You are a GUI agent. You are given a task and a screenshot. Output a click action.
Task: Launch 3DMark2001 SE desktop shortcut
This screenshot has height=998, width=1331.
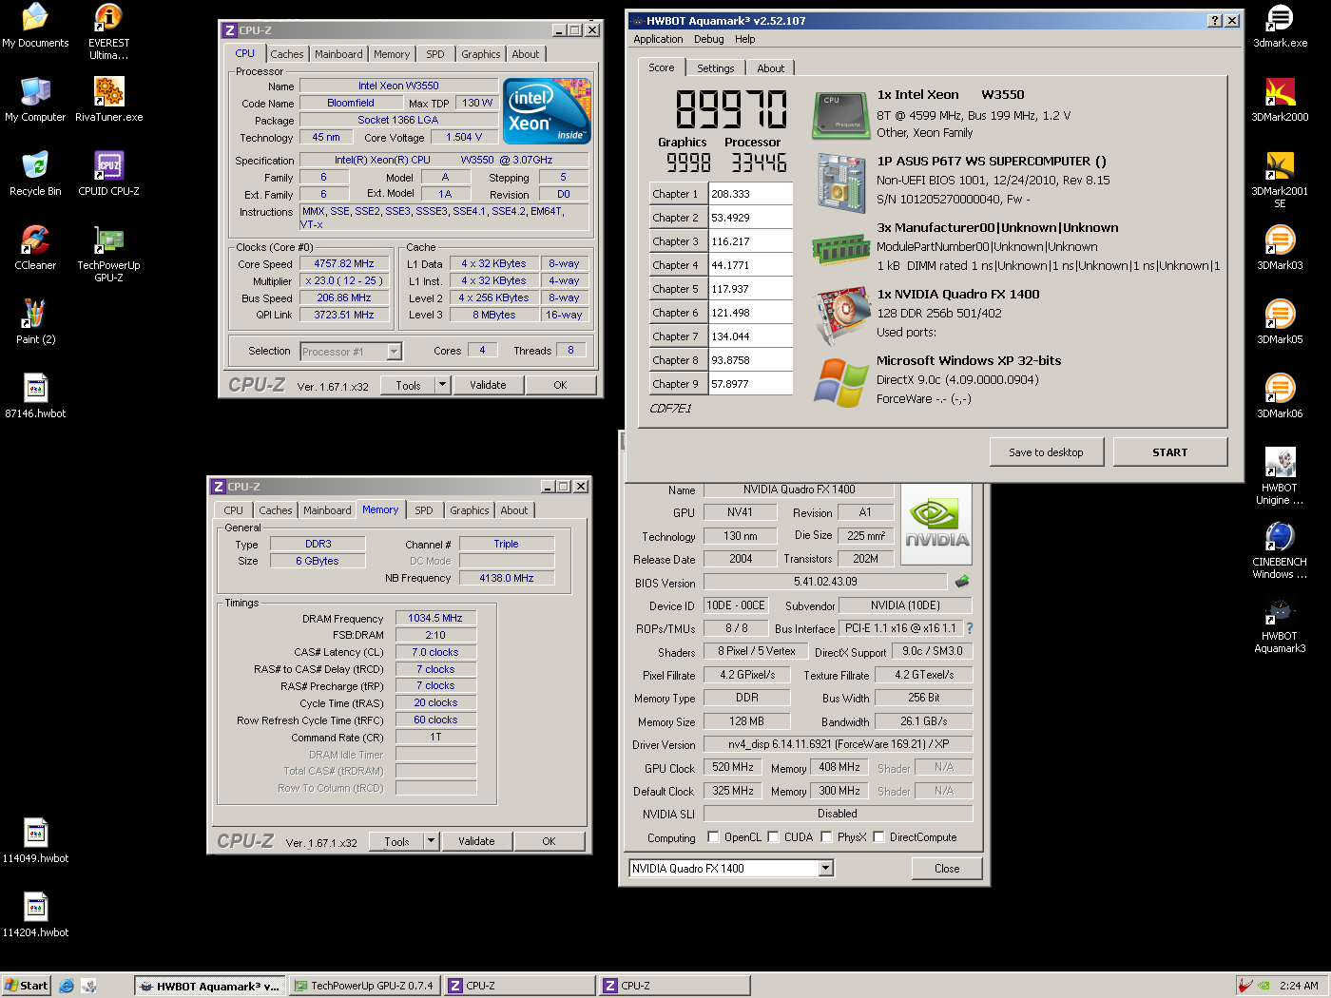pos(1280,179)
